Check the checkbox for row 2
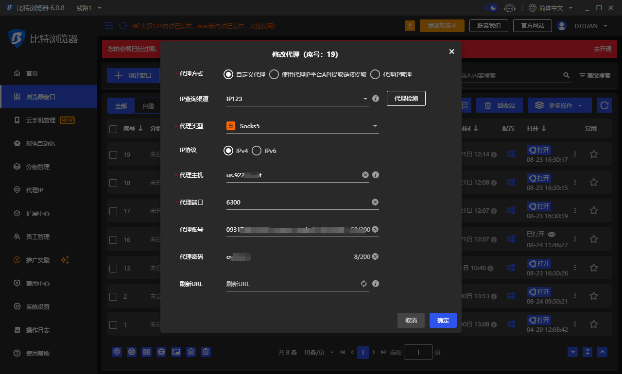This screenshot has height=374, width=622. pyautogui.click(x=113, y=296)
